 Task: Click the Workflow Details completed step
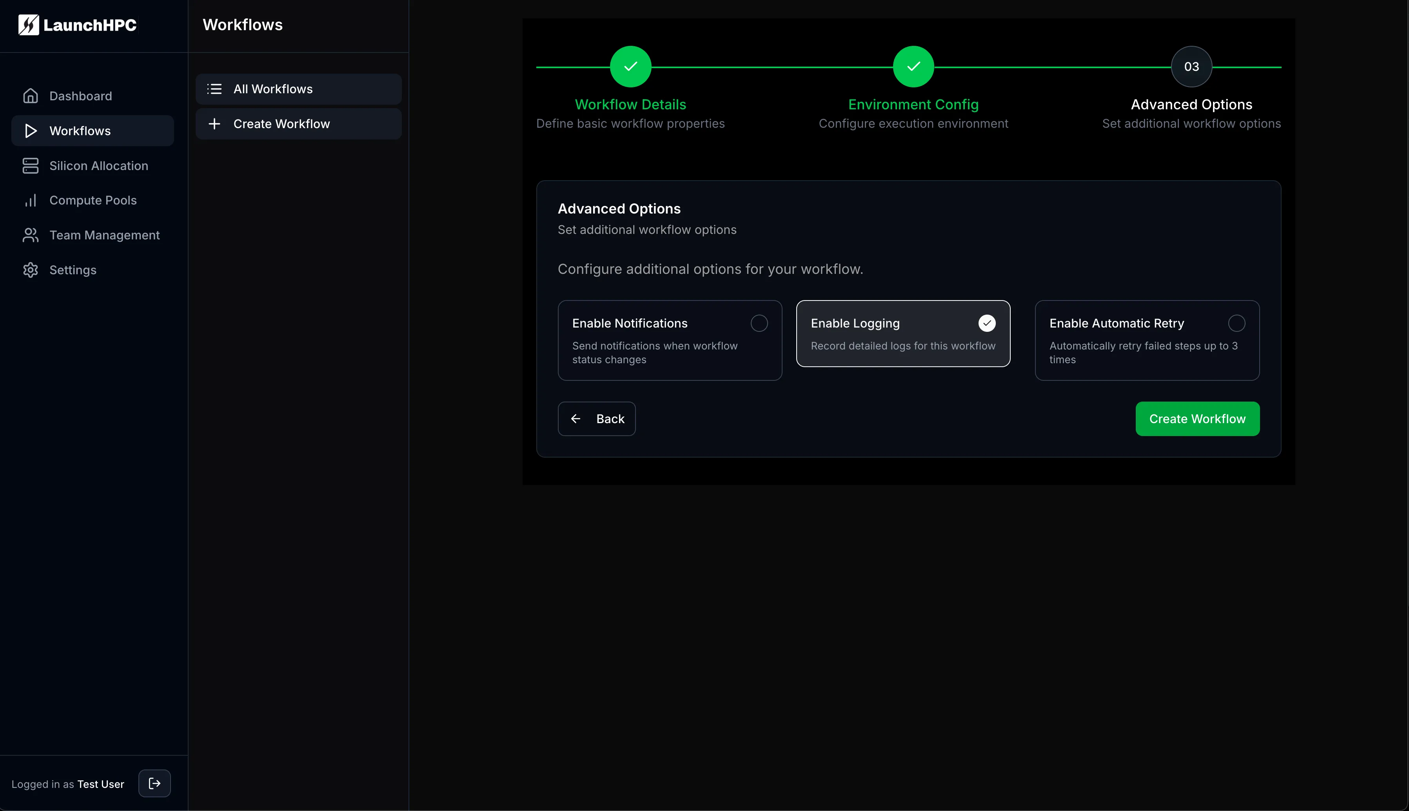(630, 66)
